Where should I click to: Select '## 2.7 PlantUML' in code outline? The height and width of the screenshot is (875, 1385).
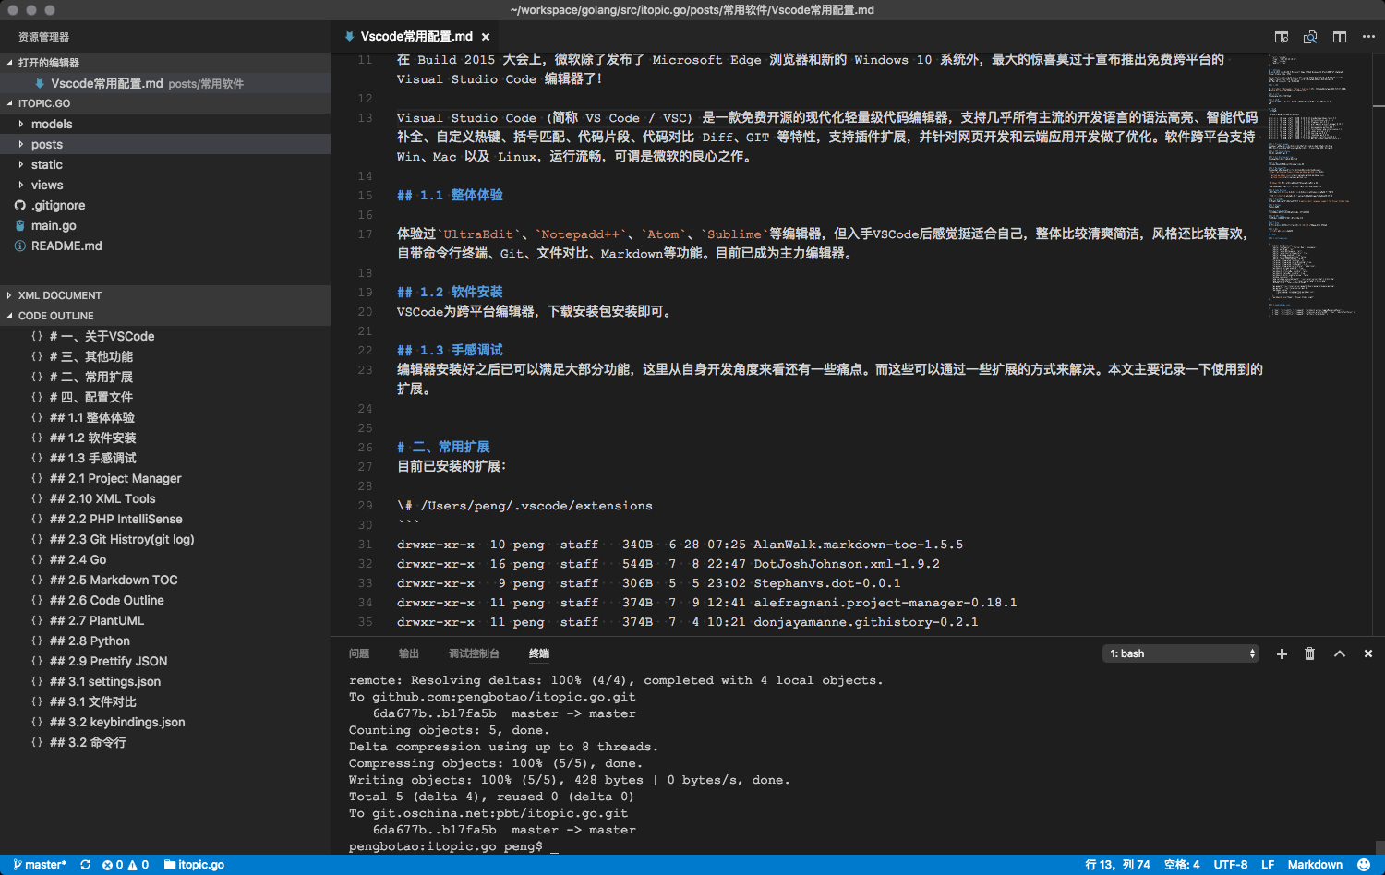tap(97, 620)
